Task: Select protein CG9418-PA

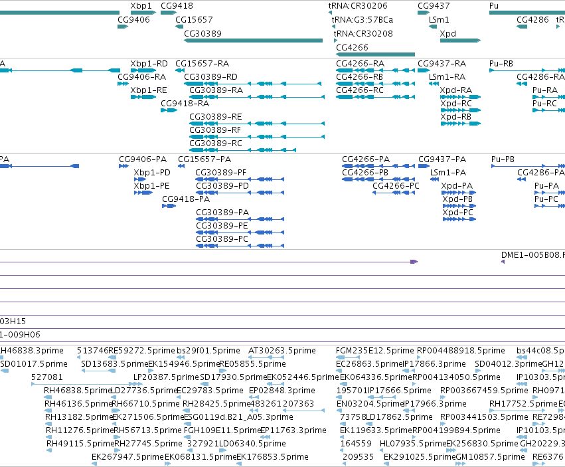Action: coord(186,199)
